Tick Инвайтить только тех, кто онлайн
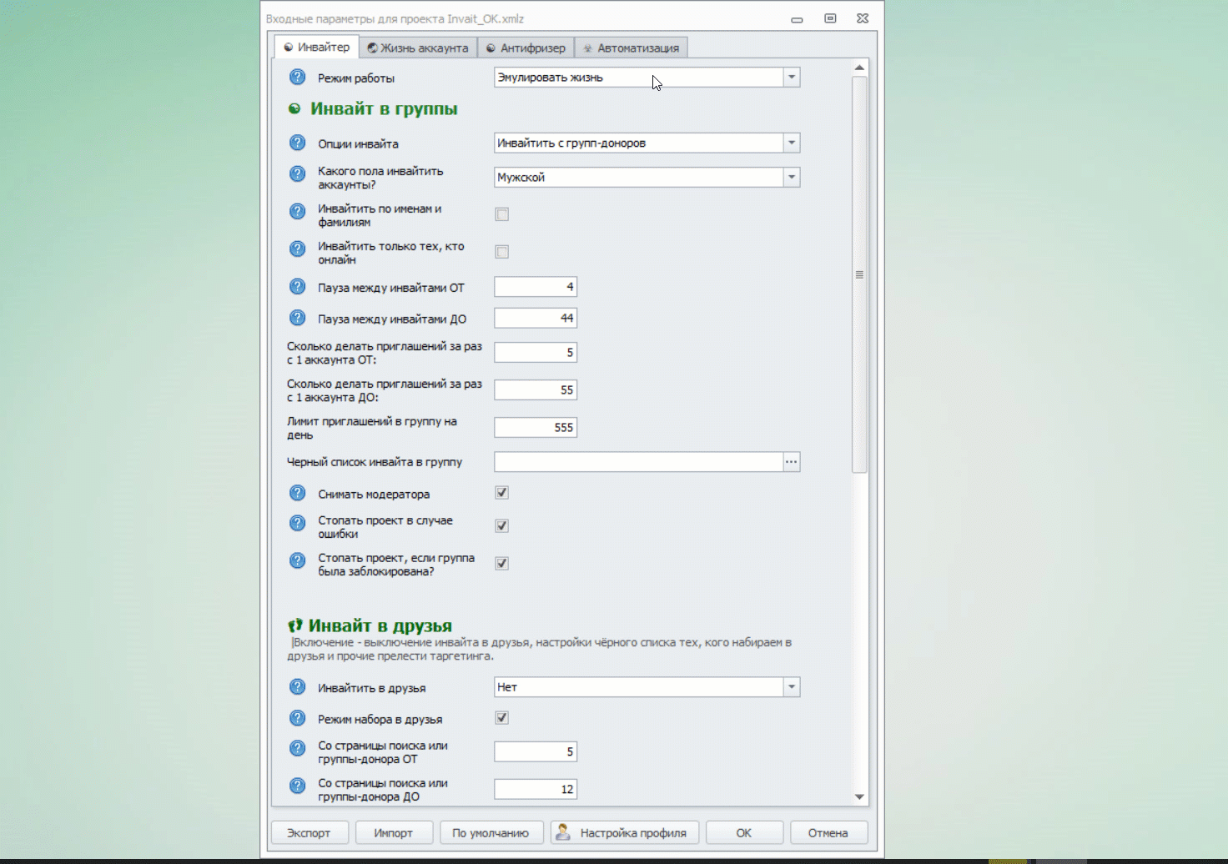 click(x=502, y=252)
